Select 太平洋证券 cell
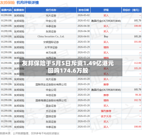Viewport: 142px width, 135px height. [51, 47]
